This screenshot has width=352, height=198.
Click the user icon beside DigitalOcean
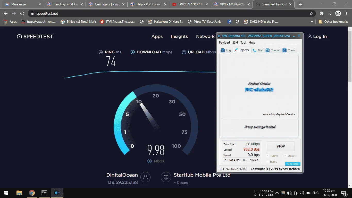point(146,177)
